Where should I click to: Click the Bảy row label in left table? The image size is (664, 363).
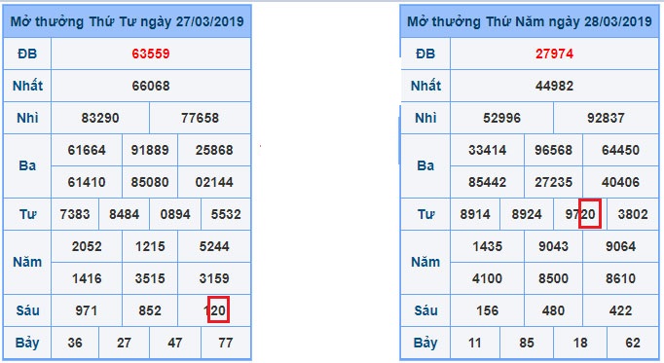coord(27,343)
